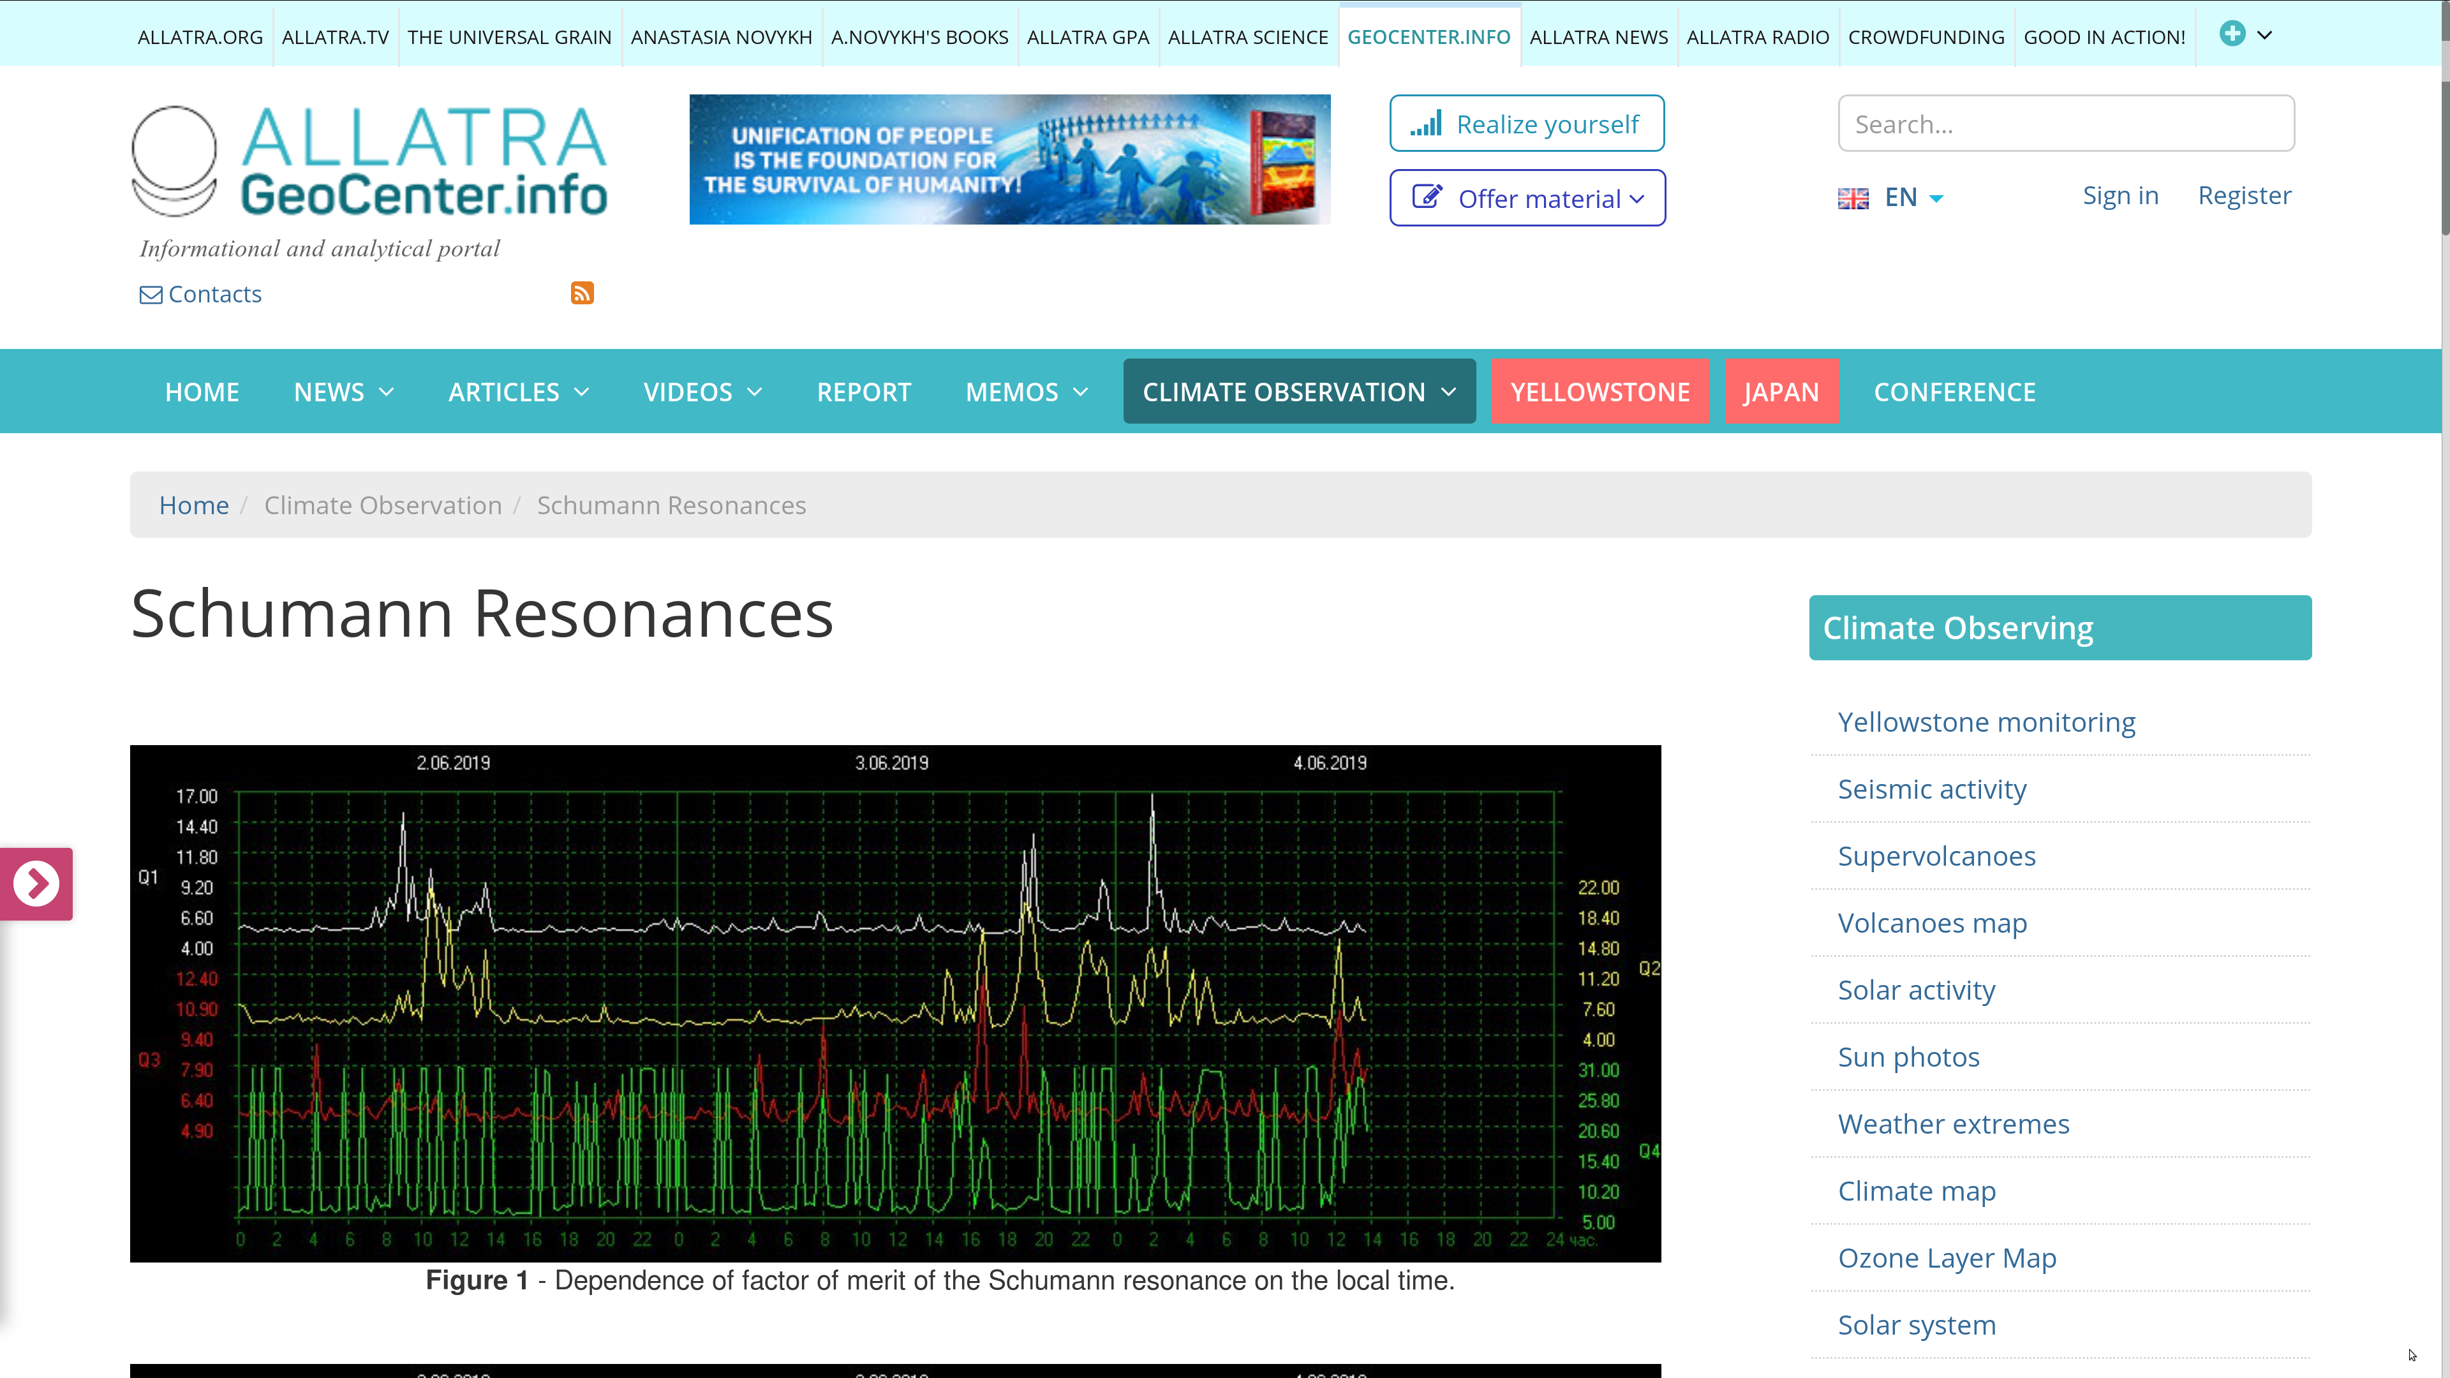Open GOOD IN ACTION! top link
Image resolution: width=2450 pixels, height=1378 pixels.
pyautogui.click(x=2104, y=37)
